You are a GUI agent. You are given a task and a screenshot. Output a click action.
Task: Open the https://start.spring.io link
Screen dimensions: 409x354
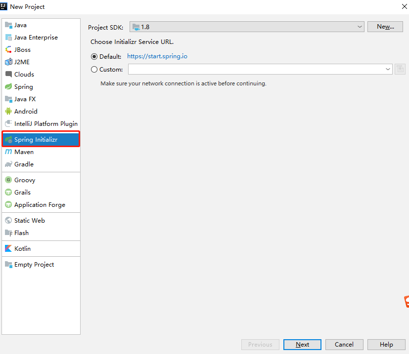(157, 56)
